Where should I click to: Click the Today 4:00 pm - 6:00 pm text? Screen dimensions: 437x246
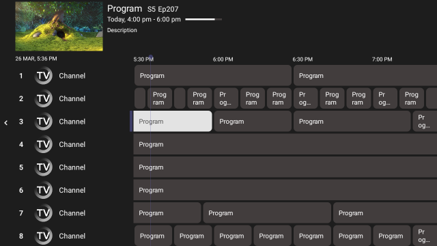[x=144, y=19]
